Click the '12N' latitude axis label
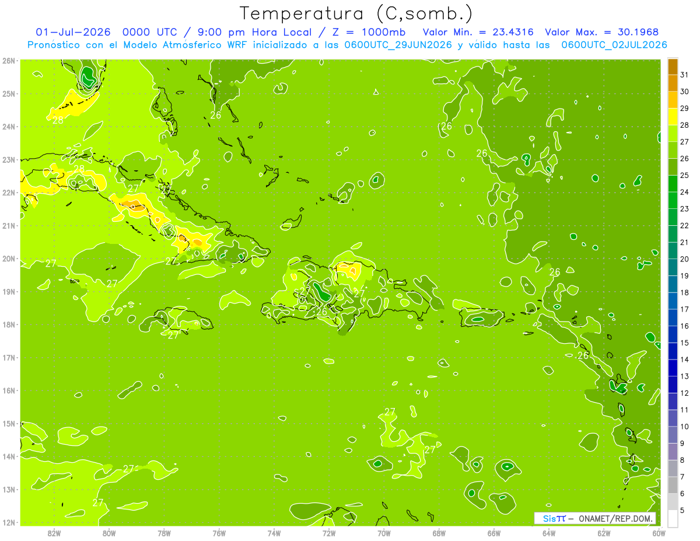The width and height of the screenshot is (700, 541). point(9,522)
